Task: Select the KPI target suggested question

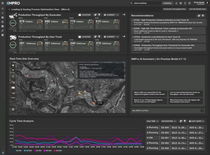Action: (149, 101)
